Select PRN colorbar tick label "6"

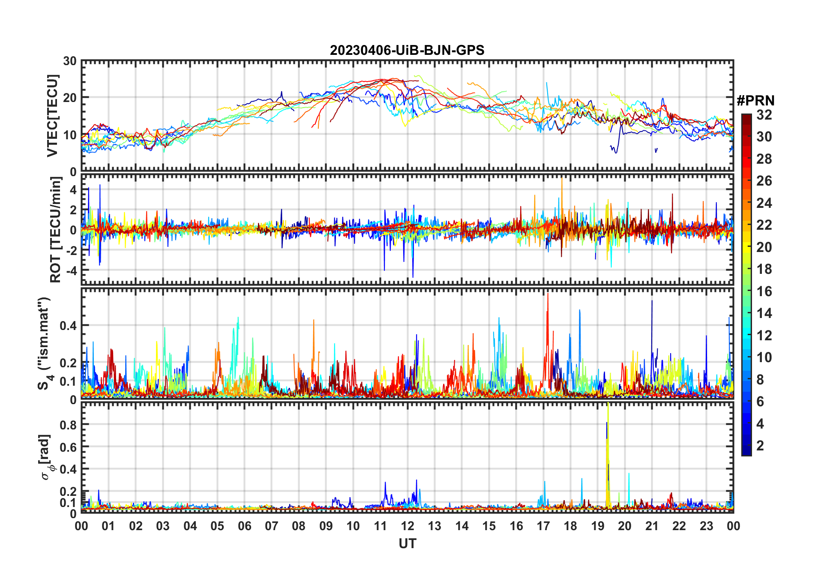[760, 402]
